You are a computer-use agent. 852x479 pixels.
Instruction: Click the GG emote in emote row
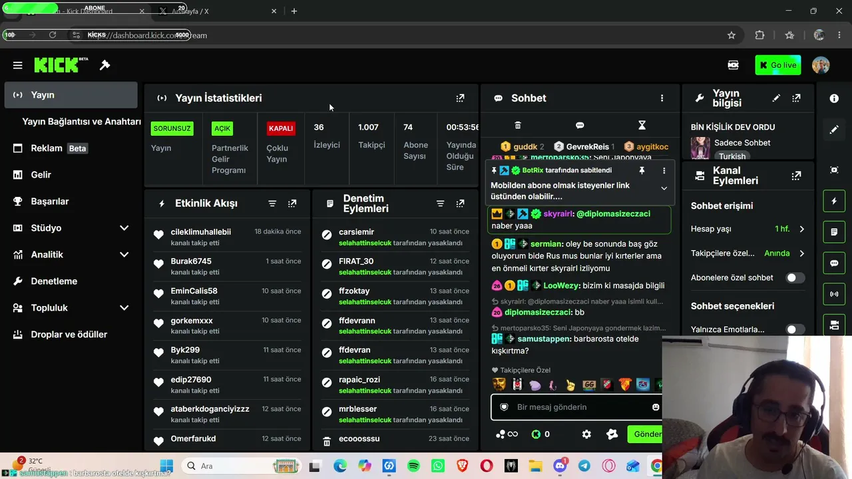pos(588,385)
